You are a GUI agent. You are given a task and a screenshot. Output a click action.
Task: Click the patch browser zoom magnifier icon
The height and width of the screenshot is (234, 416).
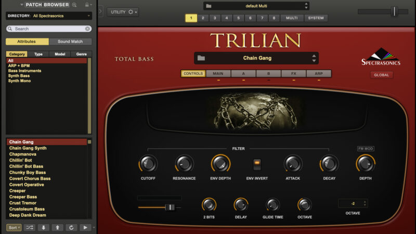coord(74,5)
